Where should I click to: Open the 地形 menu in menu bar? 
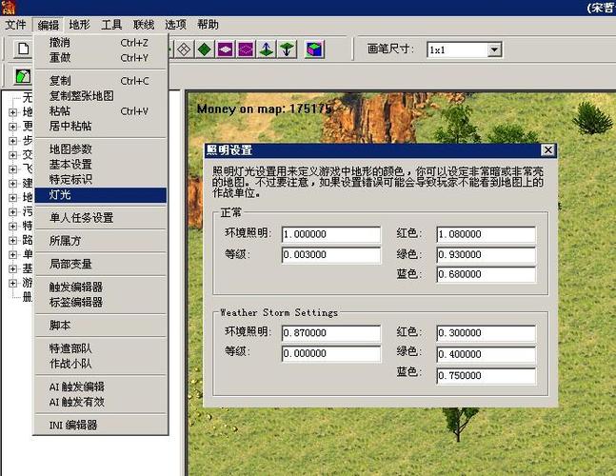(x=79, y=24)
